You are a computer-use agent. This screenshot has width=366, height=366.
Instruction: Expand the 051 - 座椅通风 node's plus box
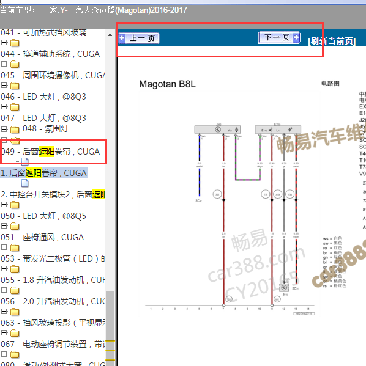pyautogui.click(x=4, y=226)
